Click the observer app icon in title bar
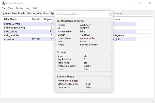This screenshot has height=103, width=155. click(x=3, y=3)
